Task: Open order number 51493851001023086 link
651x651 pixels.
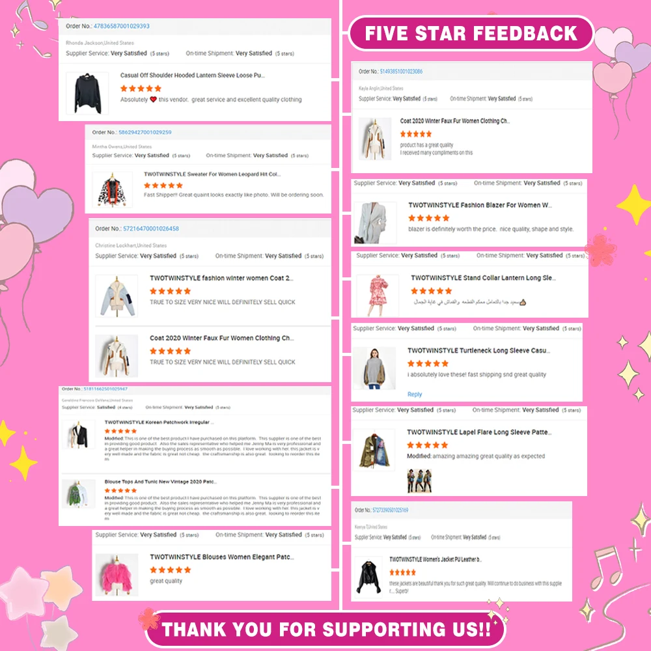Action: [401, 72]
